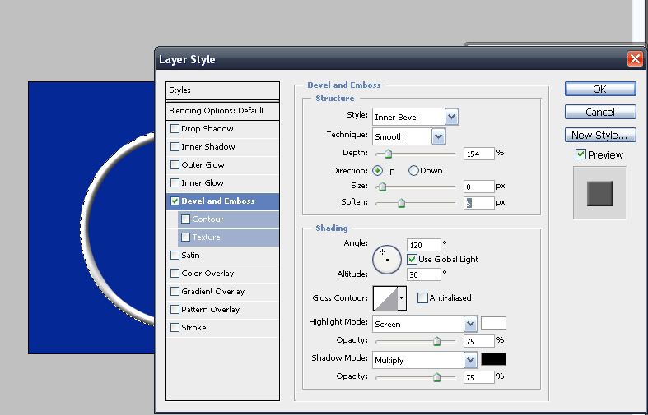Click the Size slider handle
Image resolution: width=648 pixels, height=415 pixels.
[x=382, y=187]
